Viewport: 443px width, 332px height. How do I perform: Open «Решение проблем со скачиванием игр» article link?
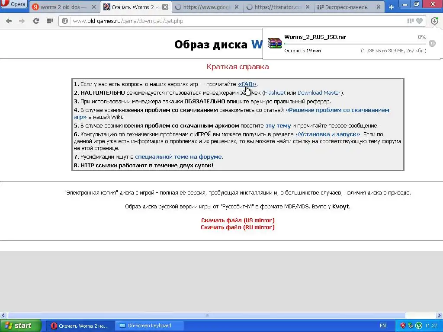pos(337,110)
